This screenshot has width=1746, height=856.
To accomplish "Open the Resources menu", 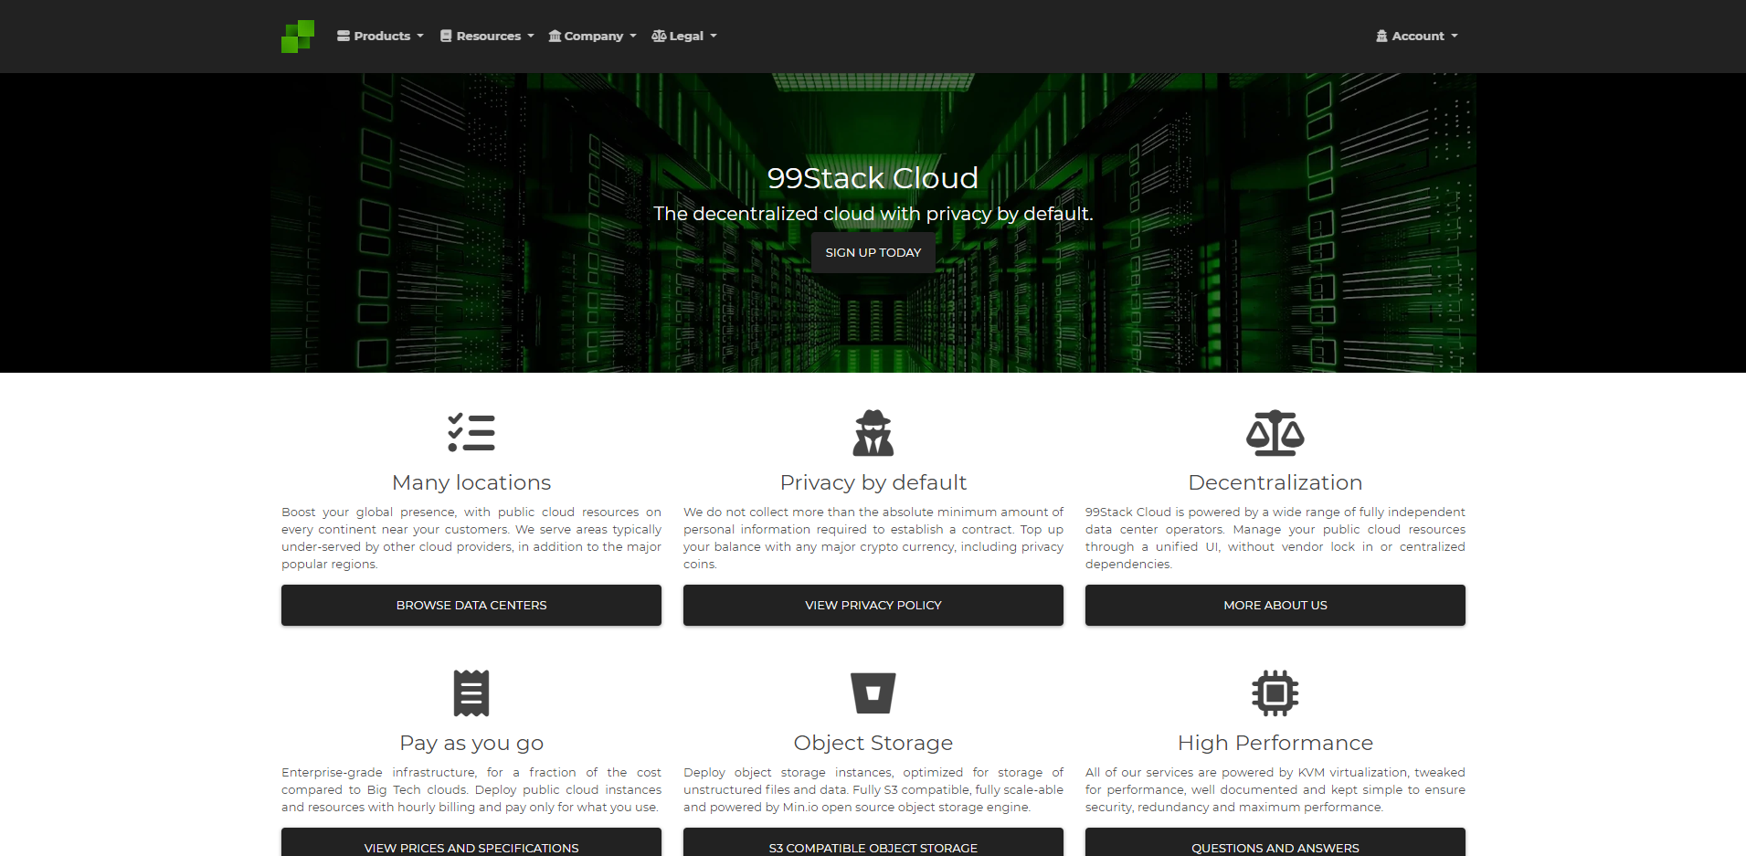I will (487, 37).
